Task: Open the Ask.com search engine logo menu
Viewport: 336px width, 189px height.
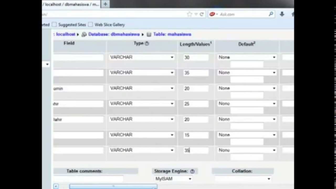Action: click(213, 14)
